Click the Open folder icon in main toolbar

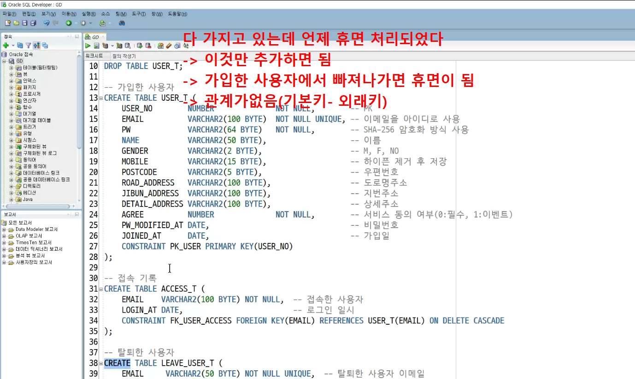[16, 23]
